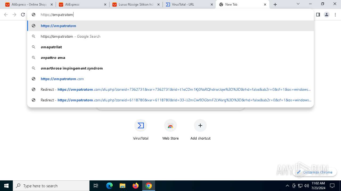341x191 pixels.
Task: Go forward with the forward arrow
Action: [x=14, y=15]
